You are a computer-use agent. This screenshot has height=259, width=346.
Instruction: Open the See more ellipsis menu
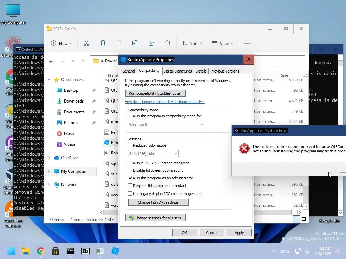click(247, 44)
